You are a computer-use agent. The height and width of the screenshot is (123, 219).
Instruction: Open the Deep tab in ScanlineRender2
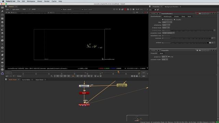point(183,16)
